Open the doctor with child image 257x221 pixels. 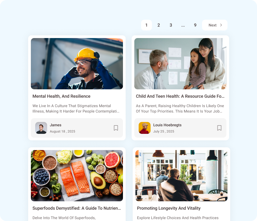click(180, 64)
